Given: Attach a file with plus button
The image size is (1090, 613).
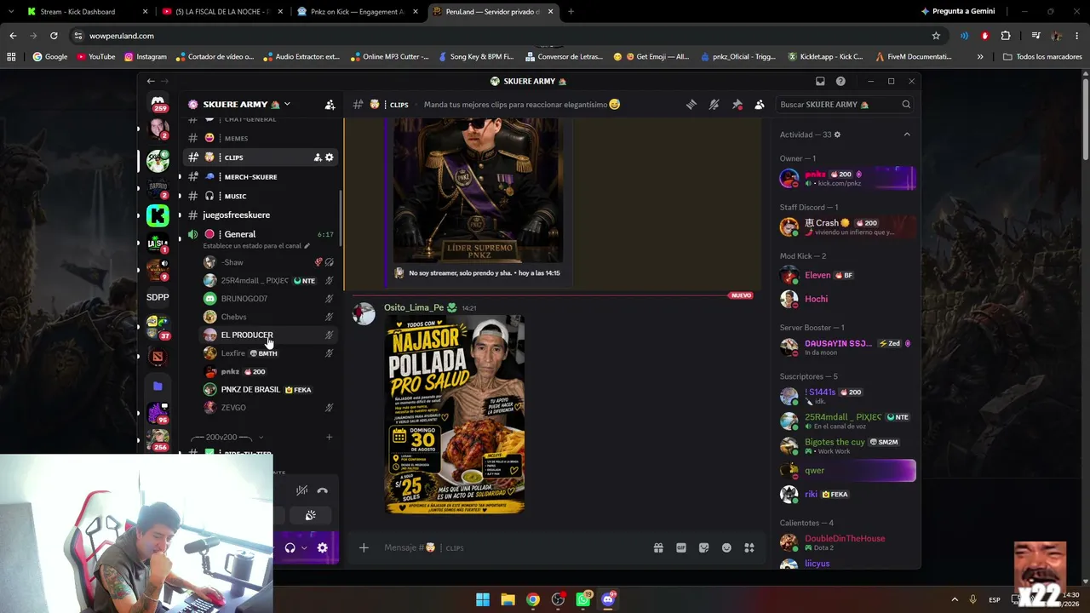Looking at the screenshot, I should 364,547.
